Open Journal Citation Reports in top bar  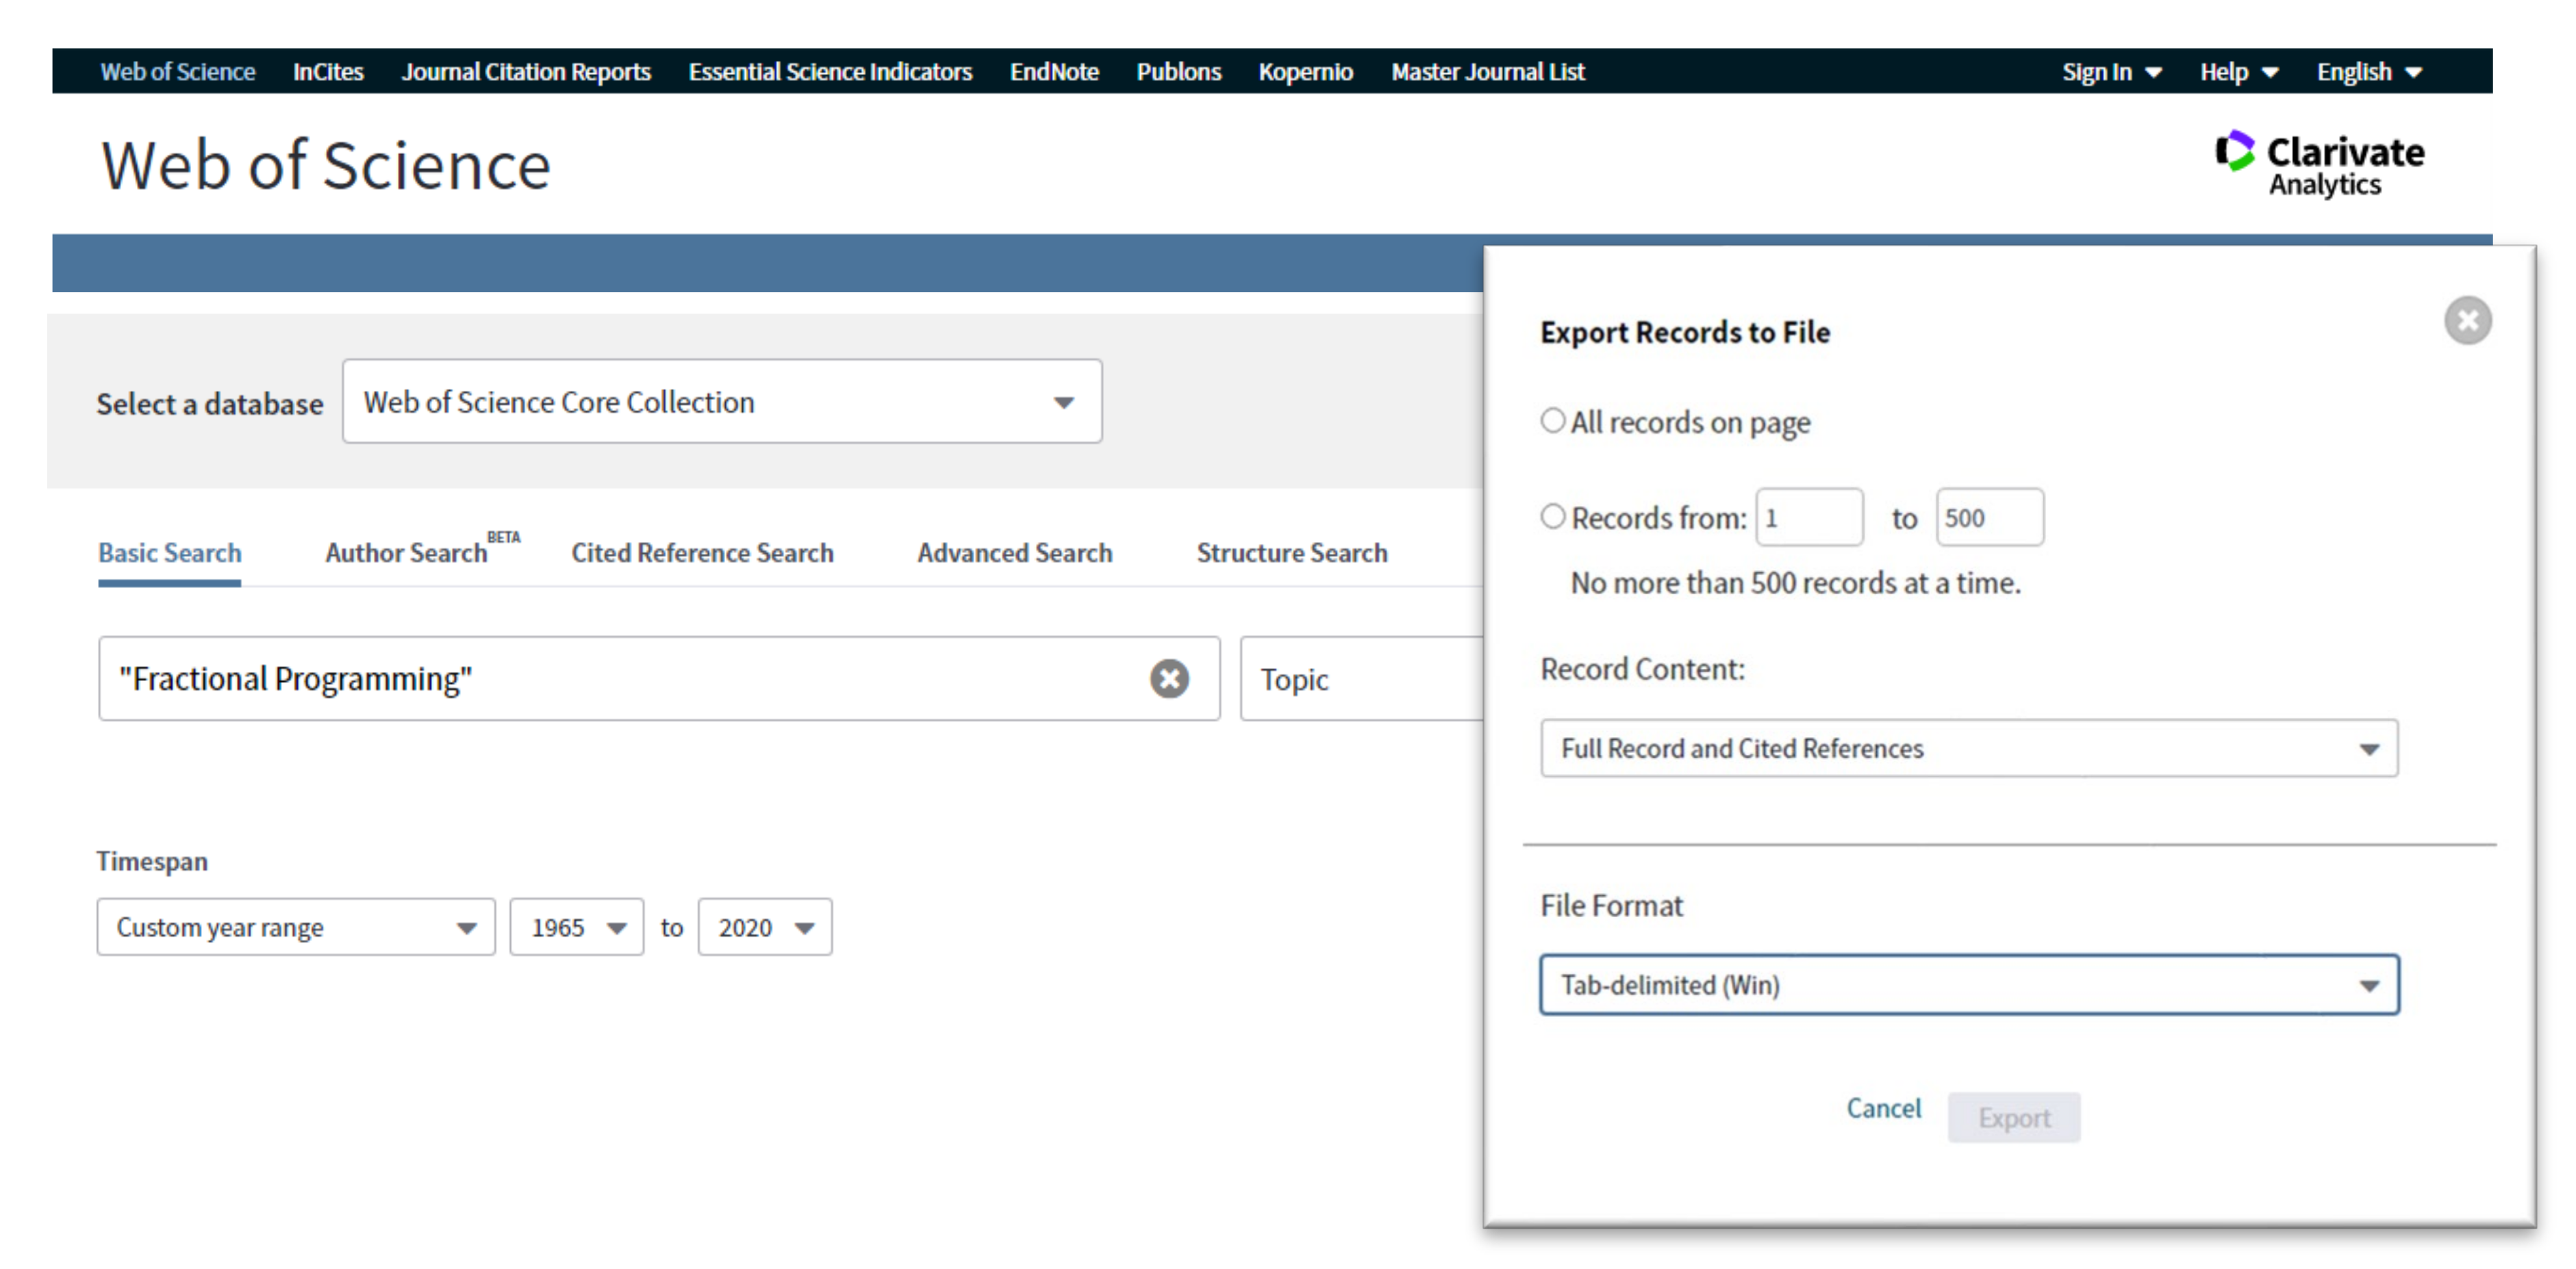pyautogui.click(x=526, y=72)
